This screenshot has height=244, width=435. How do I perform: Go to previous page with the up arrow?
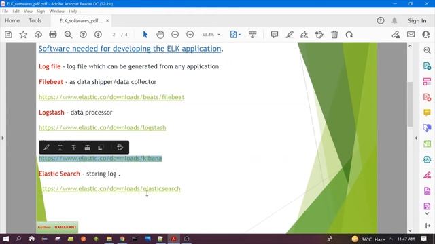click(83, 35)
